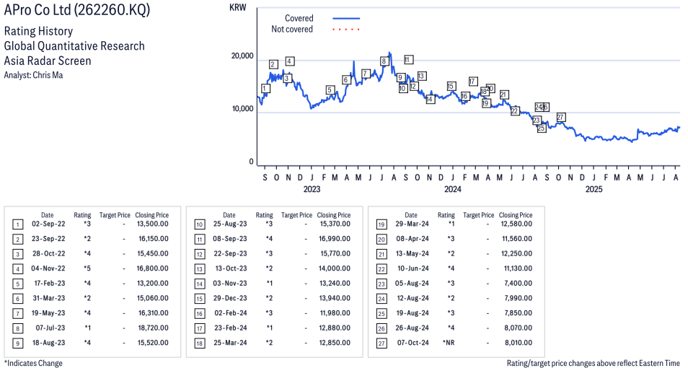The height and width of the screenshot is (368, 688).
Task: Select the 2024 year label on the x-axis
Action: click(453, 189)
